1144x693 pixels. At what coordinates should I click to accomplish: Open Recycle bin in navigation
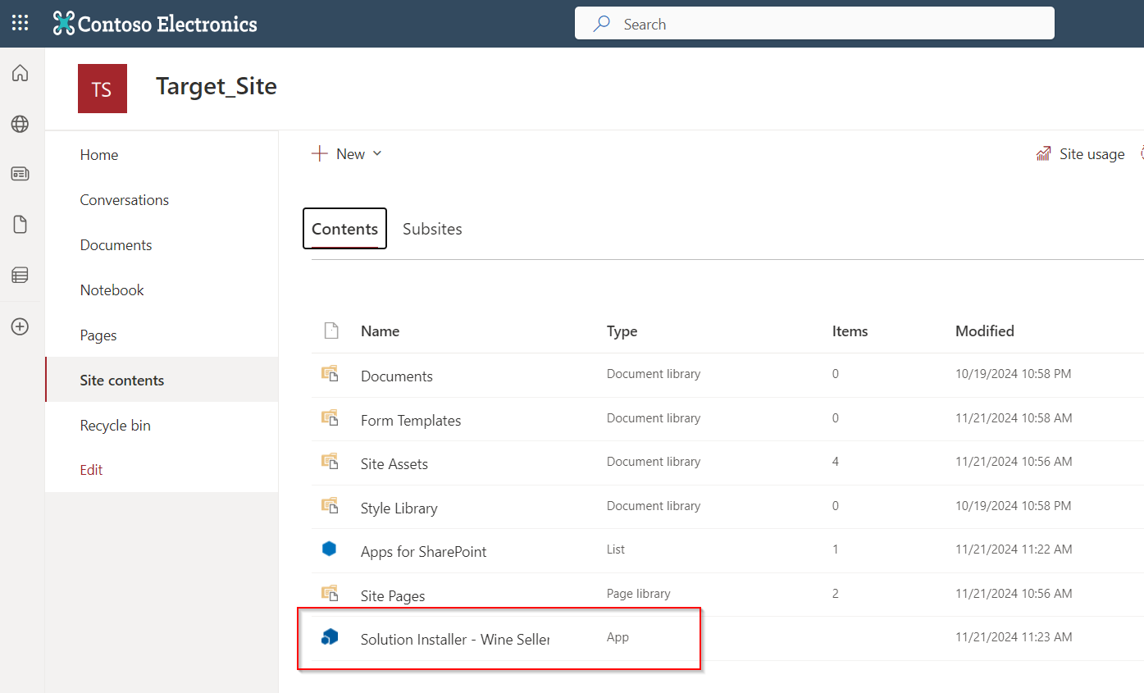[x=116, y=426]
